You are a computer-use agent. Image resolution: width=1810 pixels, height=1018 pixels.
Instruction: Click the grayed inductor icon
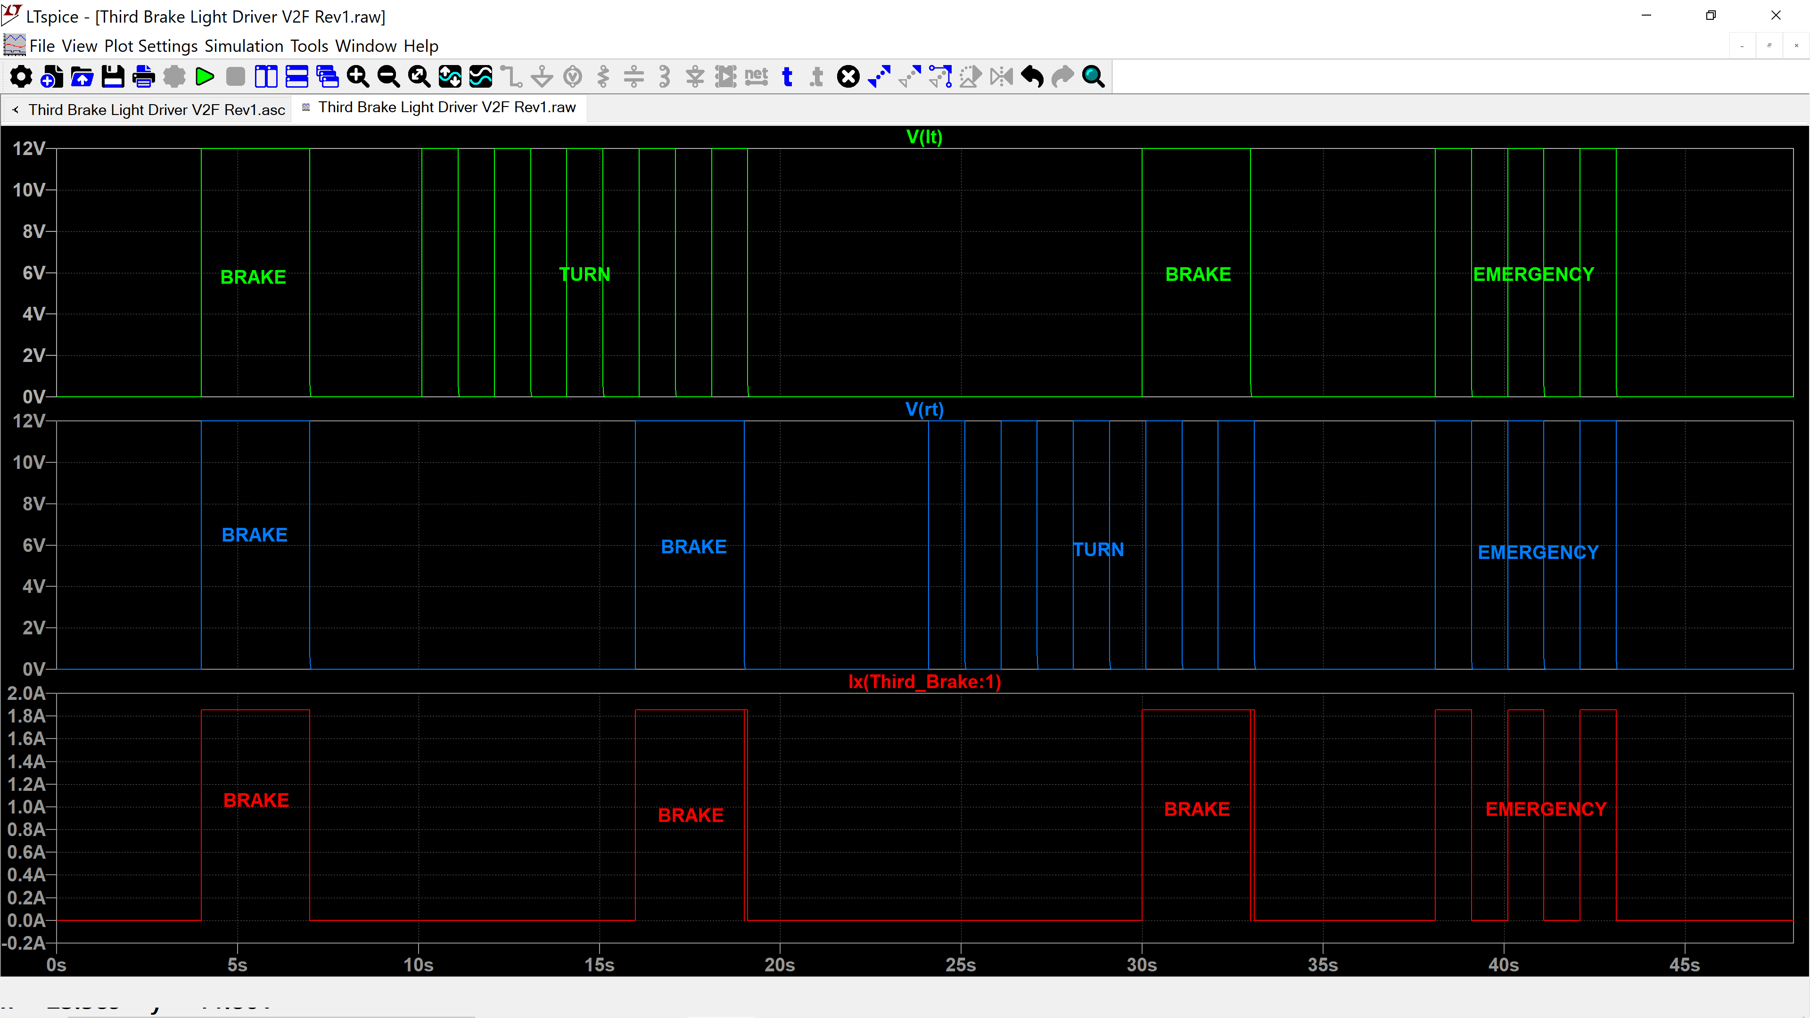(665, 76)
